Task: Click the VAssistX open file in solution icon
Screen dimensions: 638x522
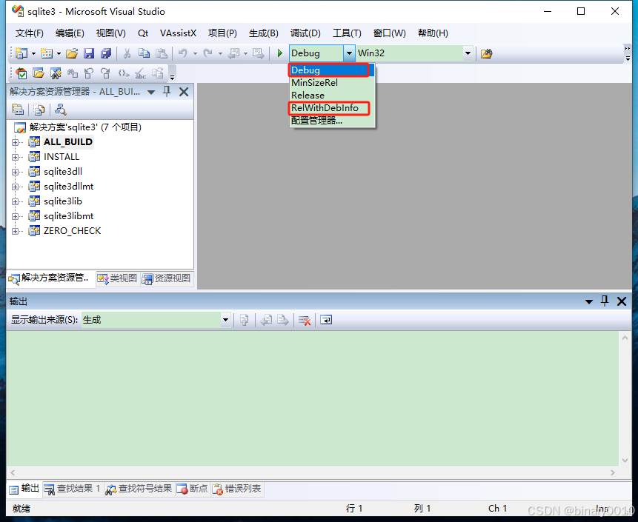Action: tap(39, 73)
